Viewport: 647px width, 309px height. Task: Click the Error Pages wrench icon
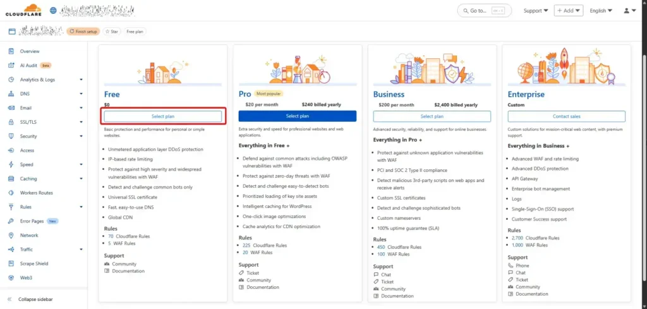click(11, 221)
